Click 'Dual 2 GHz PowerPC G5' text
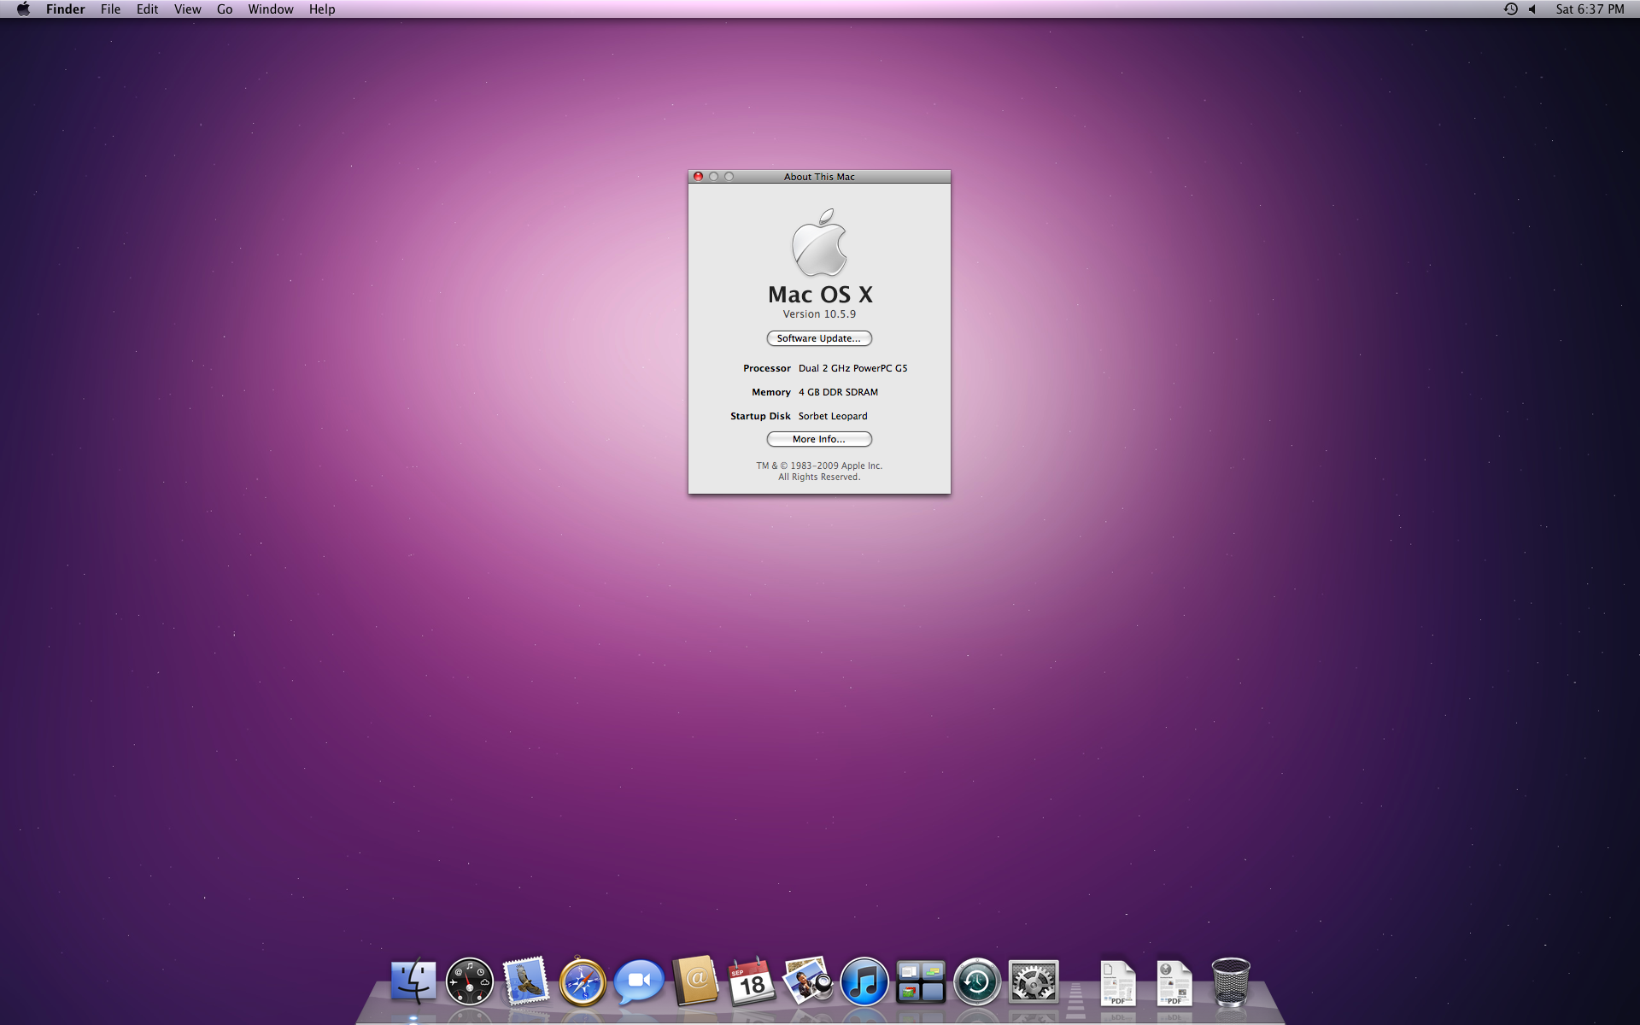This screenshot has height=1025, width=1640. [x=852, y=368]
